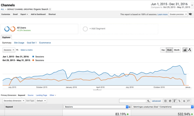Switch to the data table view icon
Viewport: 194px width, 116px height.
pos(165,101)
